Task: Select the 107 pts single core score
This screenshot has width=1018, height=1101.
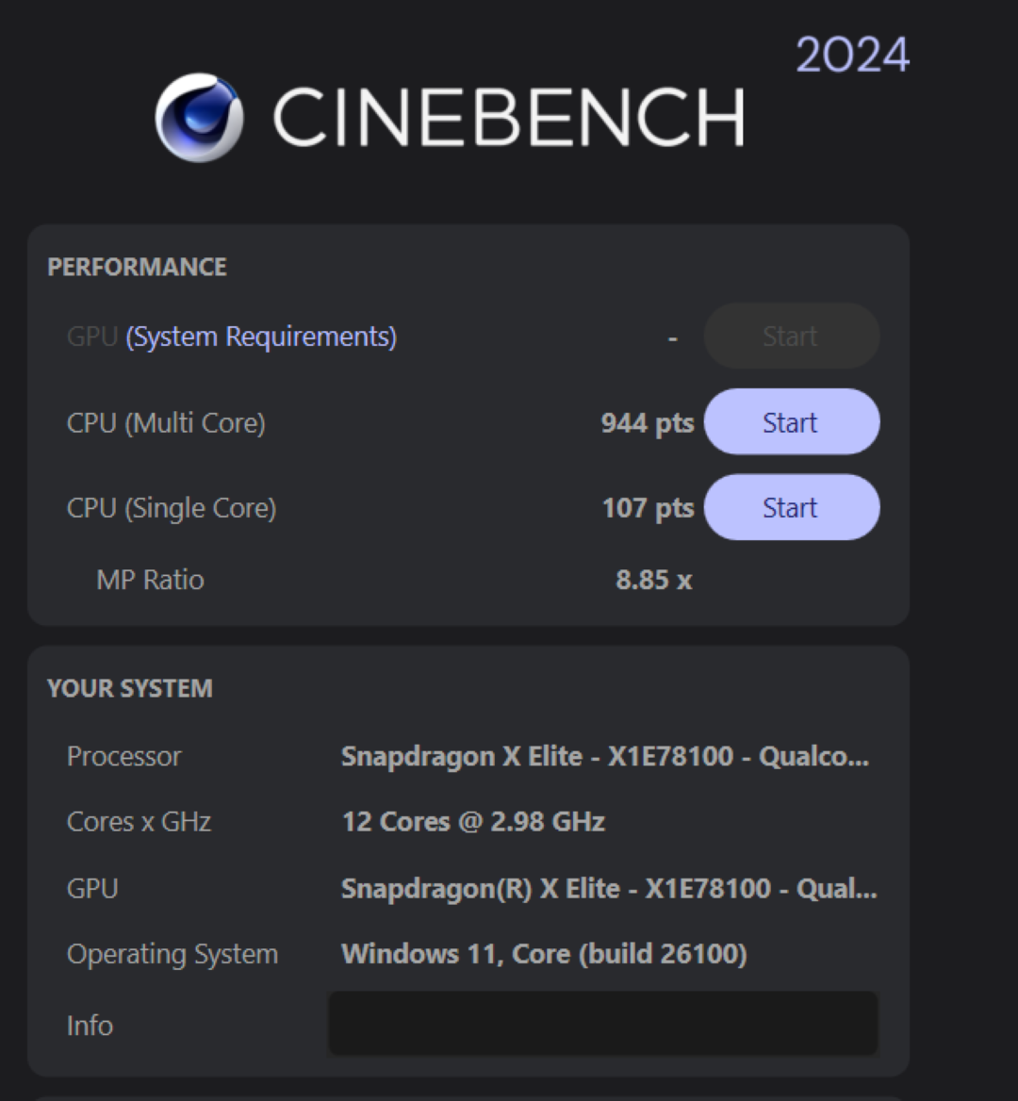Action: (x=647, y=508)
